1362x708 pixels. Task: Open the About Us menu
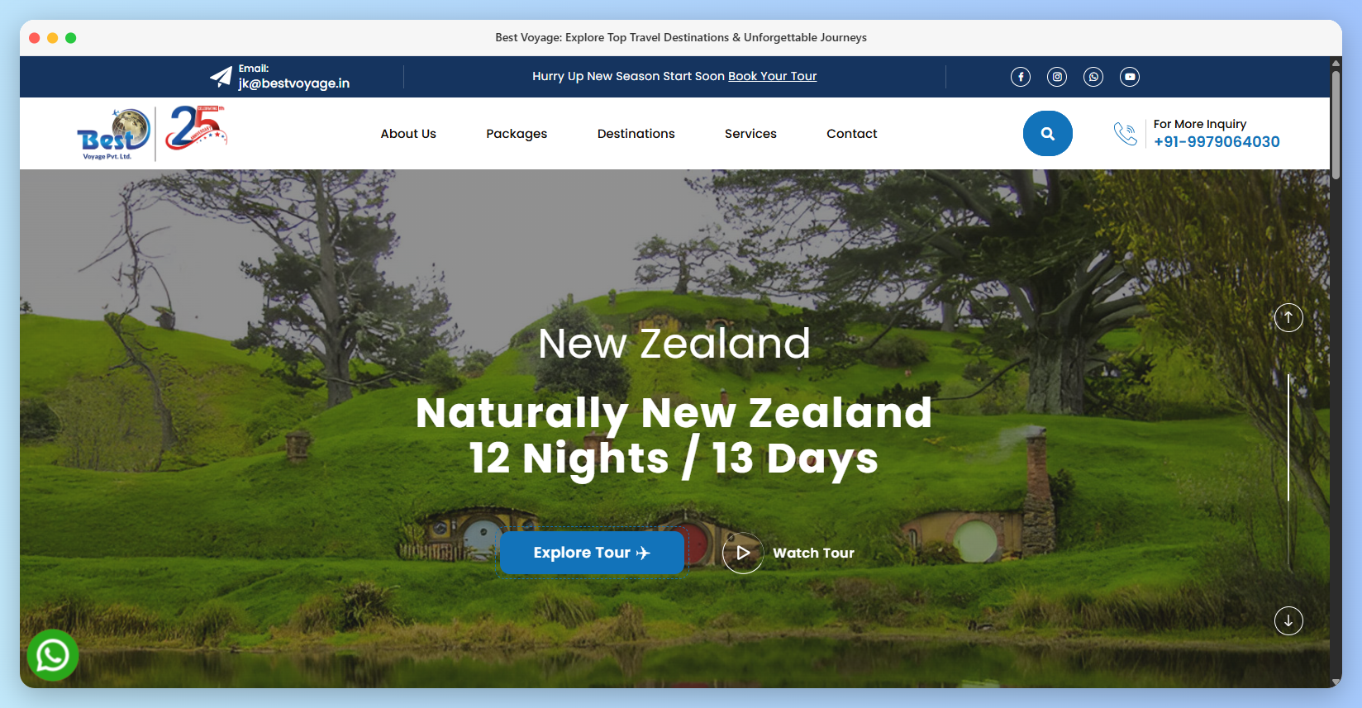click(x=408, y=134)
